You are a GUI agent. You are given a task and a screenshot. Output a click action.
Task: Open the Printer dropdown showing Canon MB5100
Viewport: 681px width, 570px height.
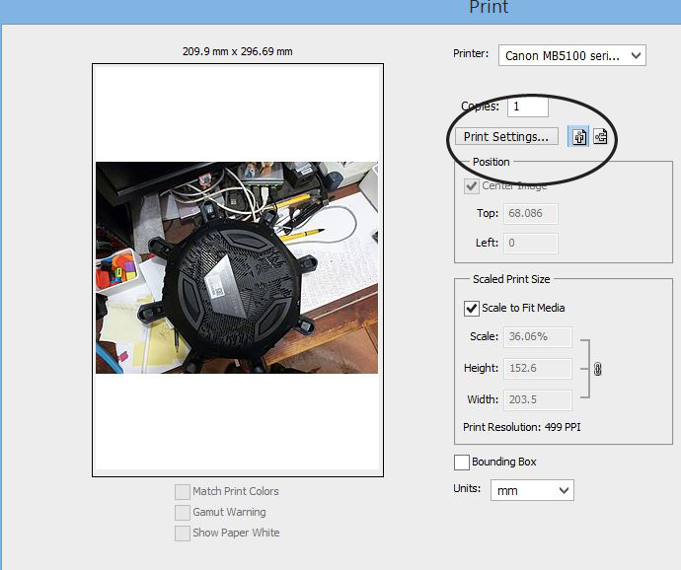pyautogui.click(x=571, y=55)
